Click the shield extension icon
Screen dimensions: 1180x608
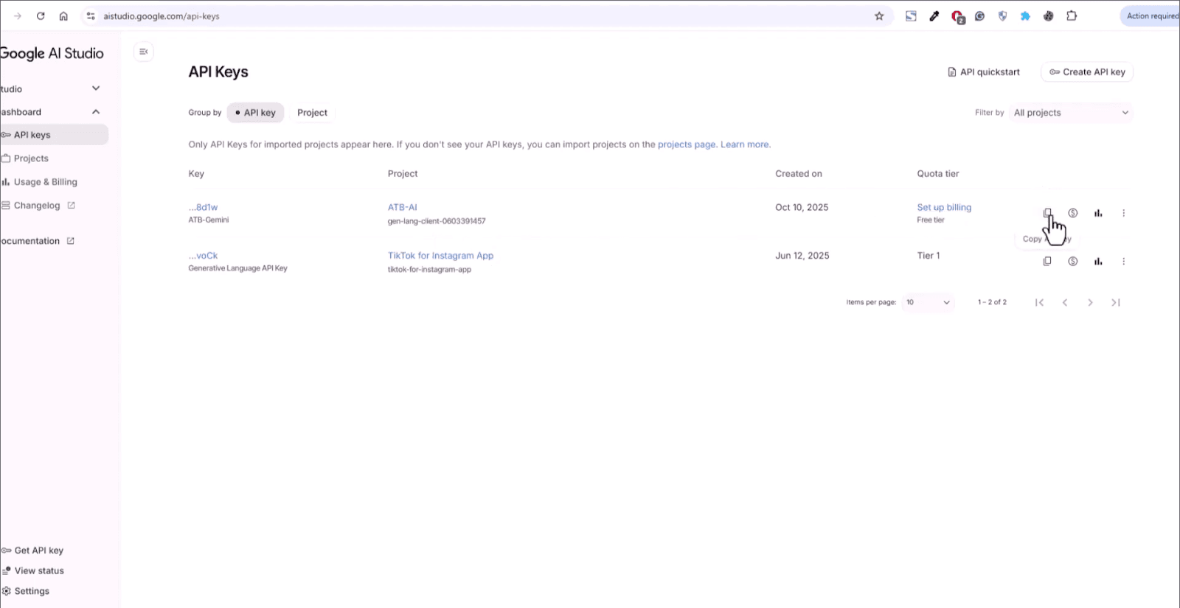coord(1002,16)
